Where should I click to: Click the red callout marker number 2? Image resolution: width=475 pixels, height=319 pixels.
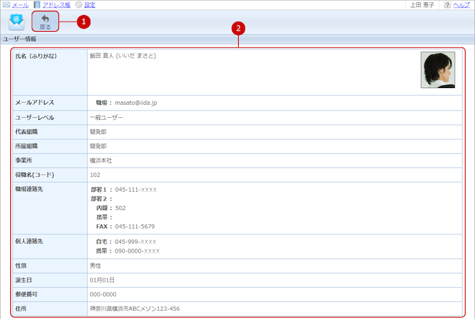pos(237,28)
